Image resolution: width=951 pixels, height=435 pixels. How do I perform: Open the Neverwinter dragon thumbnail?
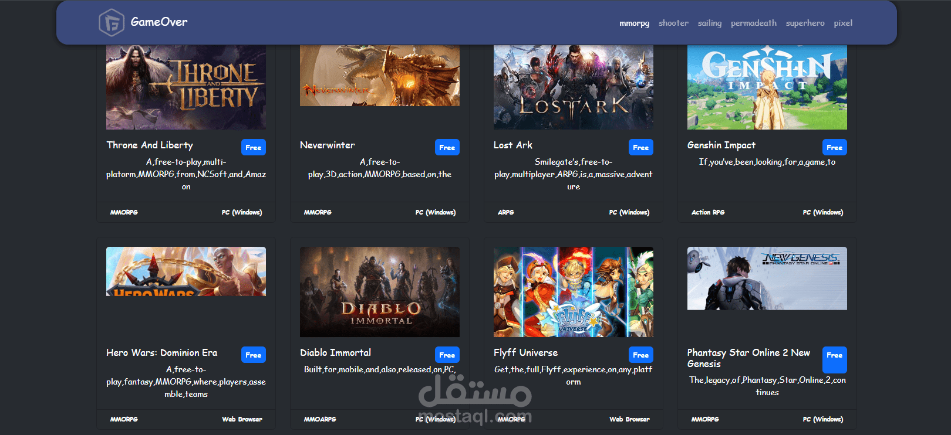pos(380,76)
